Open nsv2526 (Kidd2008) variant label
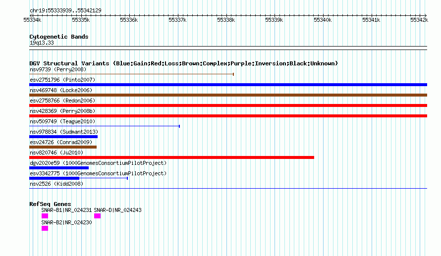 (56, 184)
